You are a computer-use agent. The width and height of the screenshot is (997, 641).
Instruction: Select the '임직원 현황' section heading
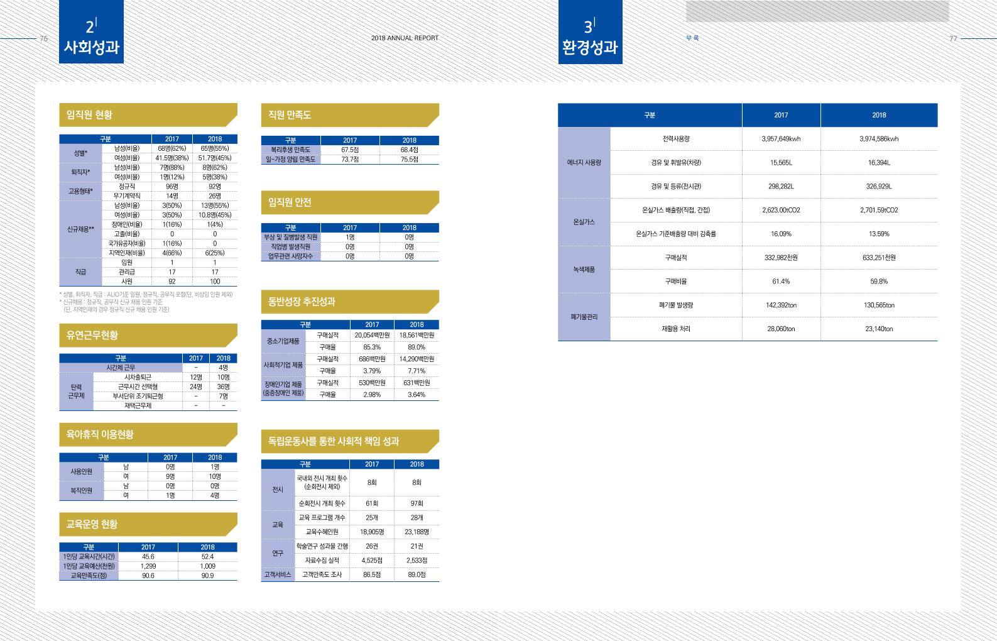[x=148, y=115]
